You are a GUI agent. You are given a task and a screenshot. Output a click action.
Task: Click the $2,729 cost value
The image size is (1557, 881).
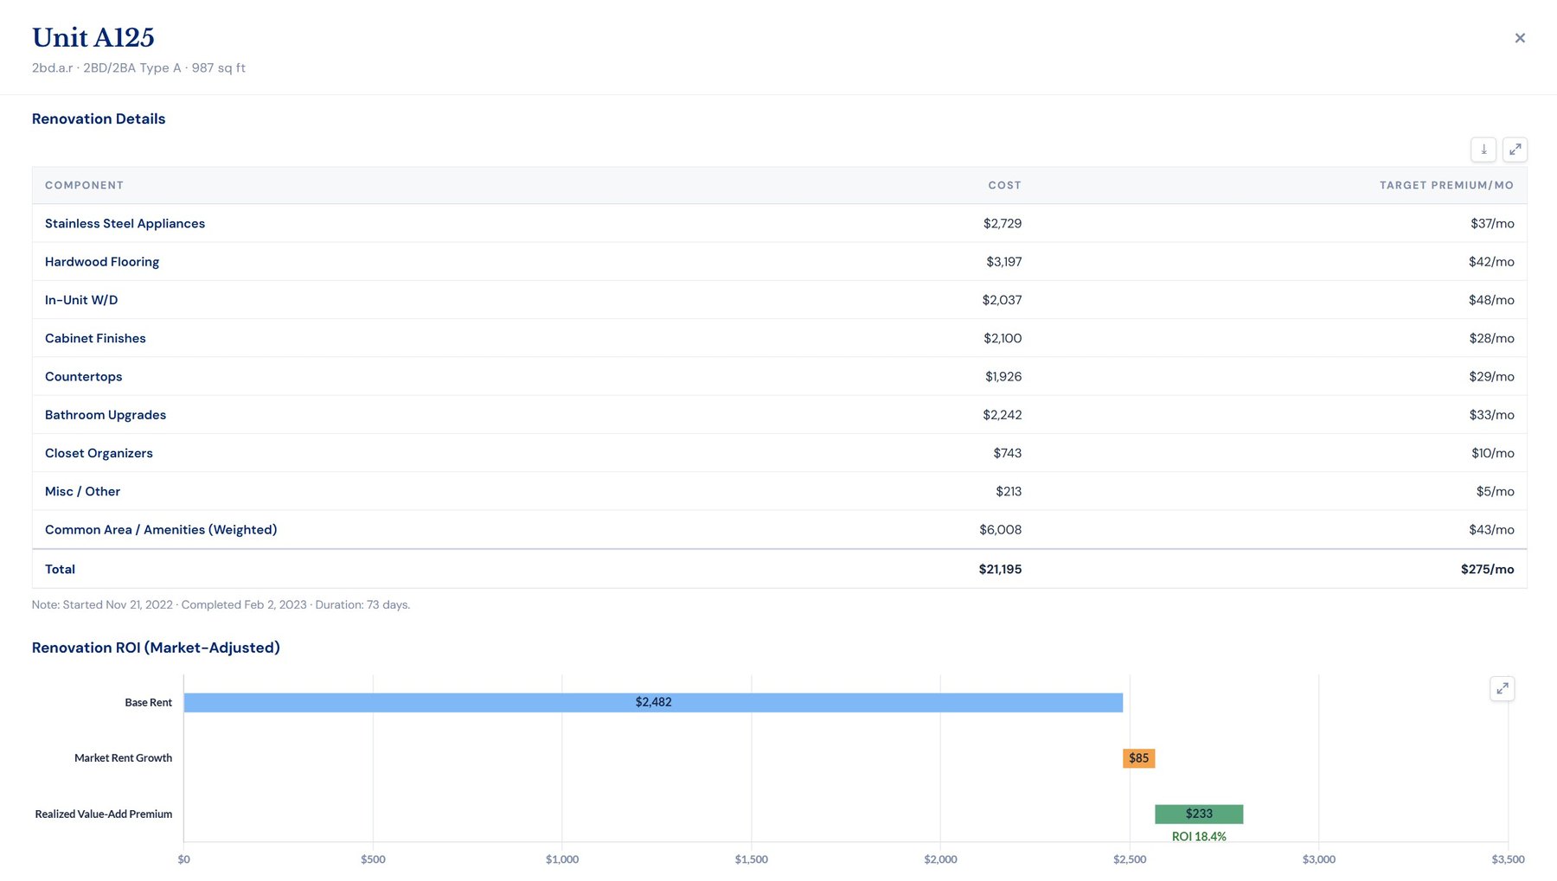(x=1003, y=223)
